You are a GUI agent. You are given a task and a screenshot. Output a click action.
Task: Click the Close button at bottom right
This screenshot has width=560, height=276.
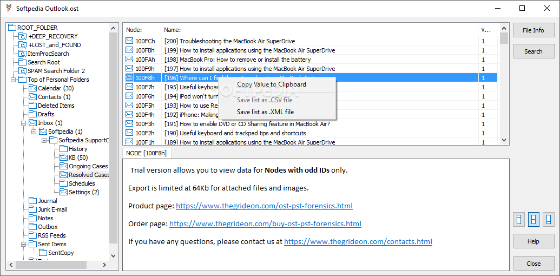click(x=533, y=264)
